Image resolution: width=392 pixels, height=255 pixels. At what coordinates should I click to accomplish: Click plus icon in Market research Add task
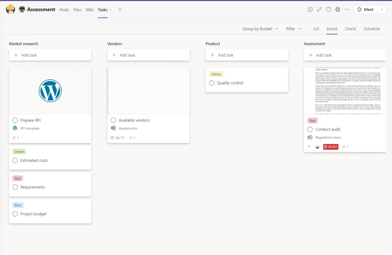tap(16, 55)
